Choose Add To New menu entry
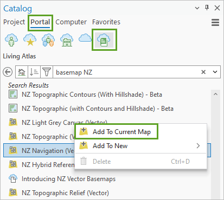 140,146
